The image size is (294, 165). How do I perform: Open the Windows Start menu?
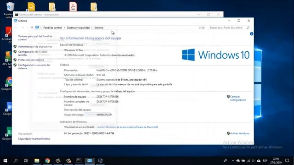[5, 160]
